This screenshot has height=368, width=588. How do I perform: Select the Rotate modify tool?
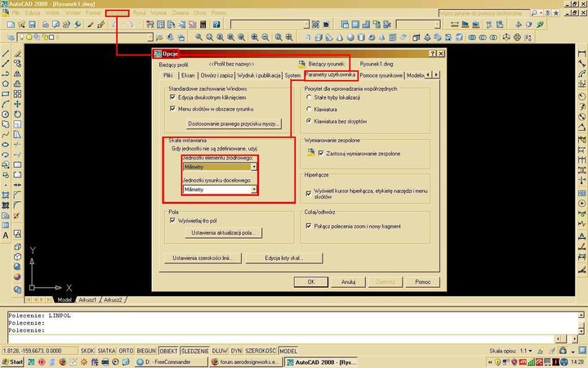17,114
